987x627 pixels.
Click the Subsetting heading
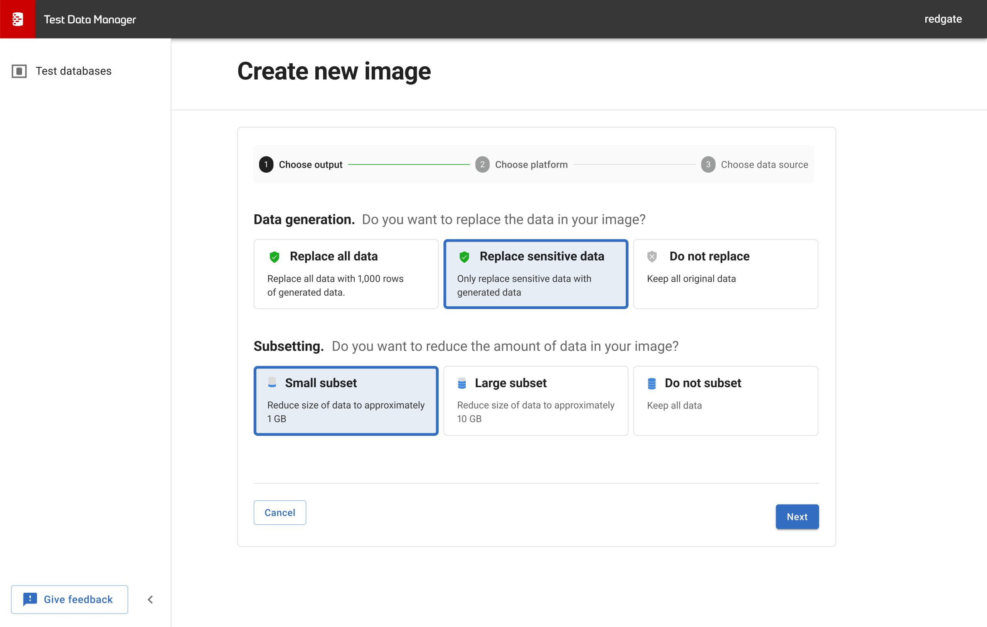(x=288, y=346)
